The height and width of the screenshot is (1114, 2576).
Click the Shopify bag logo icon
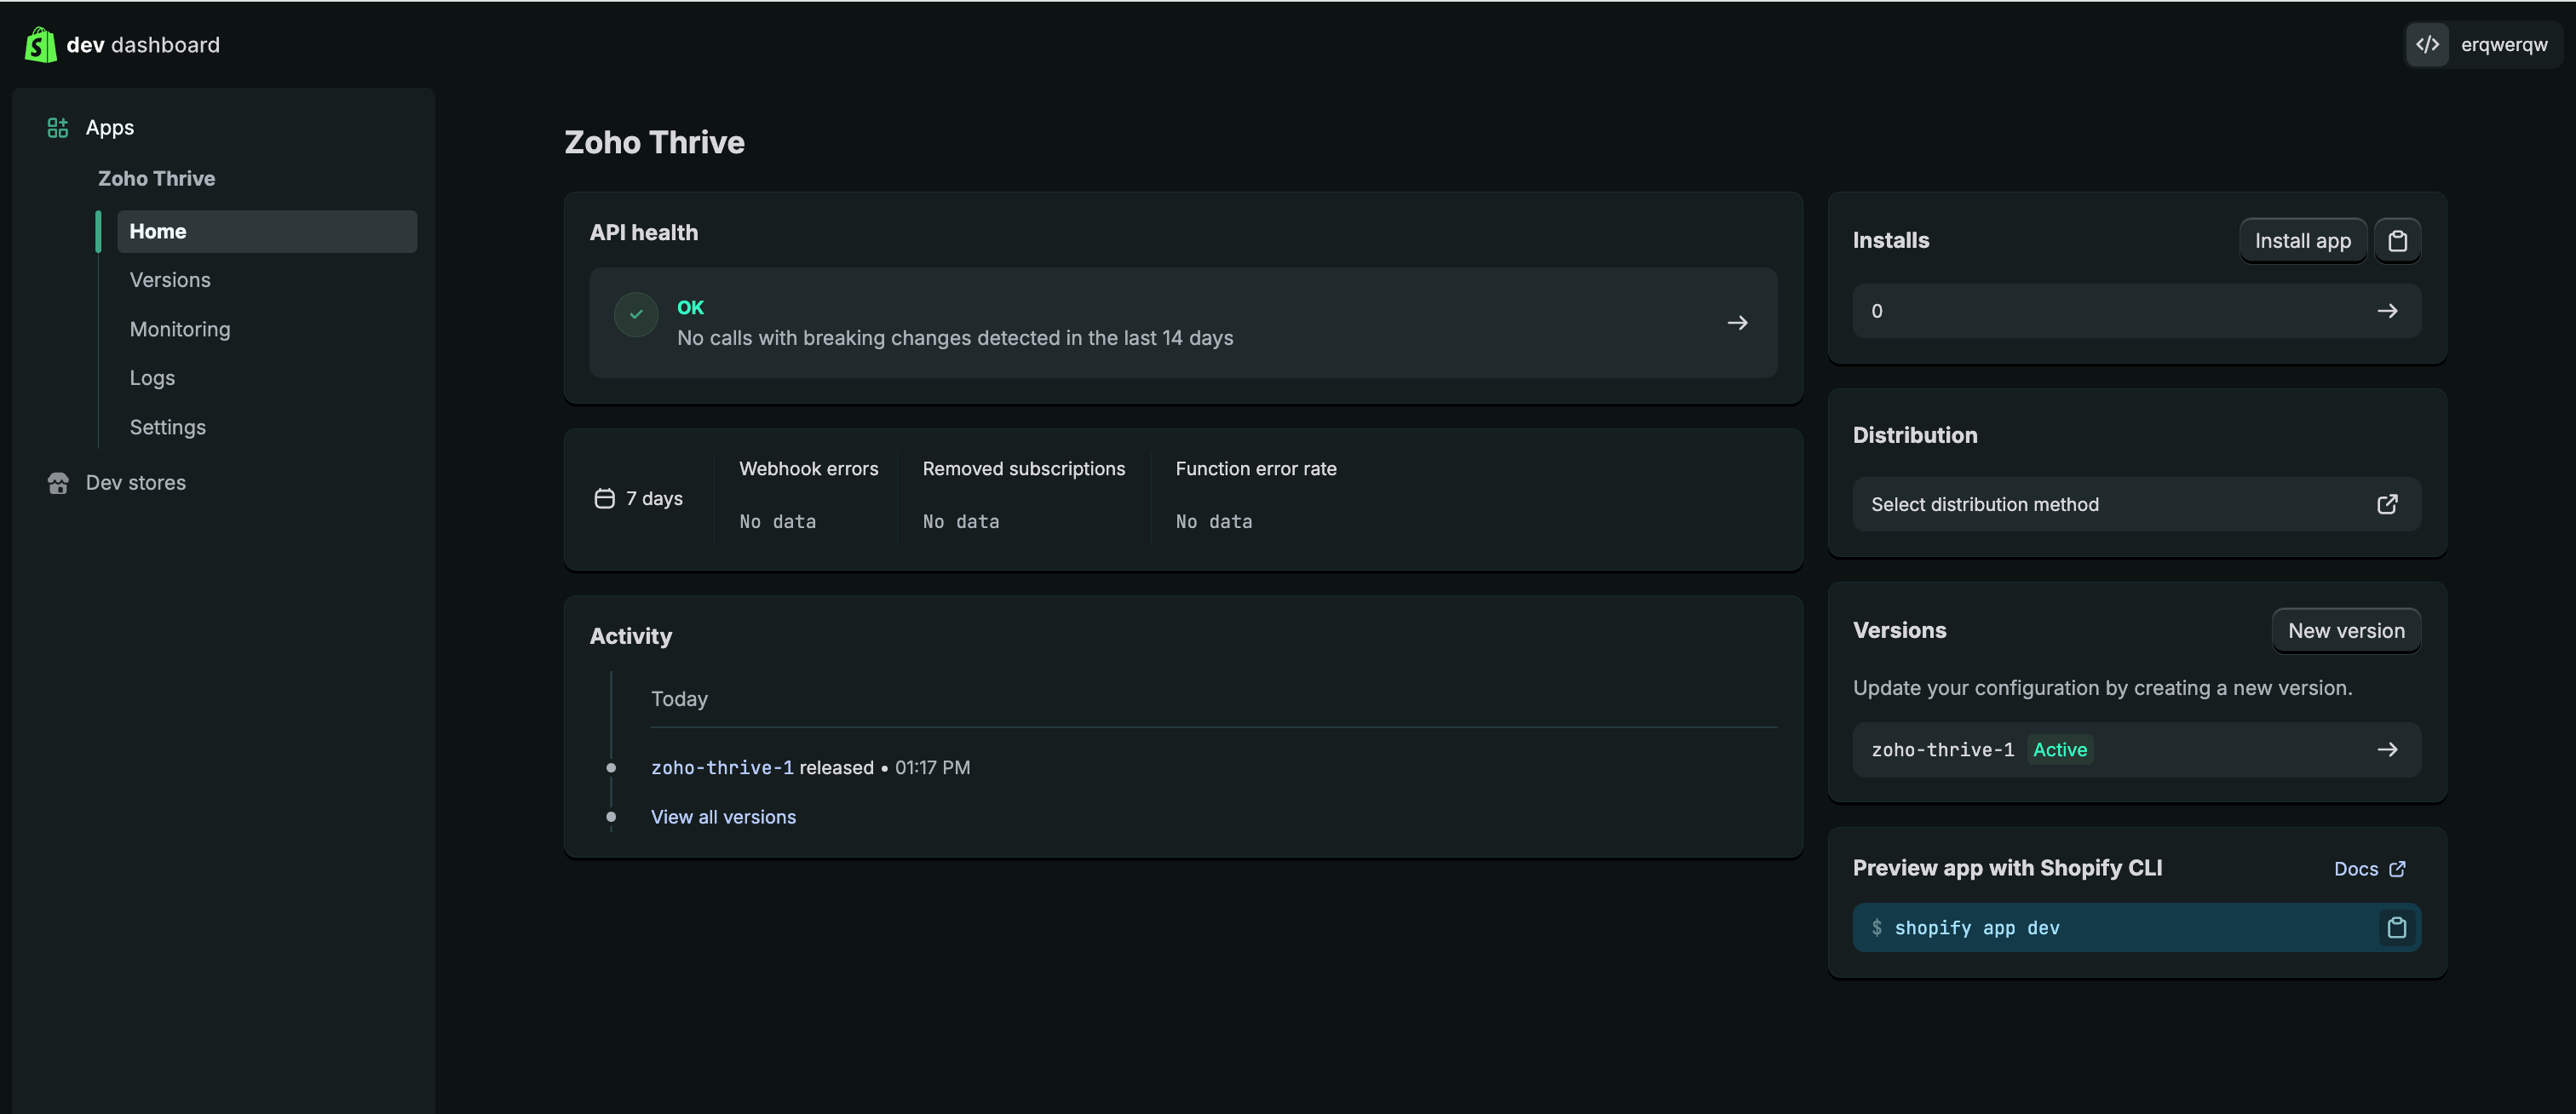(40, 45)
